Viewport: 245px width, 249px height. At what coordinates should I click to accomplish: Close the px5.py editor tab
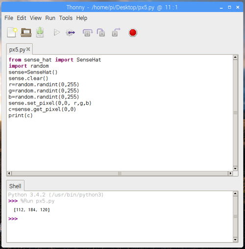28,49
